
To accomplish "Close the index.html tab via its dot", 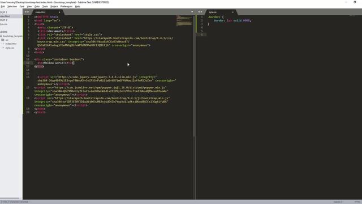I will click(x=59, y=12).
